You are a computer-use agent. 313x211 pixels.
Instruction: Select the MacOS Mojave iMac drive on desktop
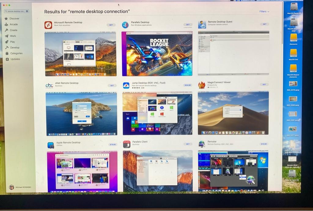click(x=294, y=25)
